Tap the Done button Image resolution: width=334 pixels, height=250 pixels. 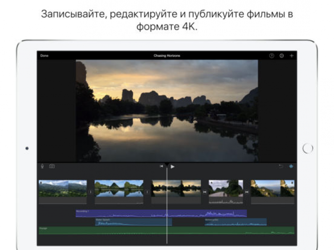tap(44, 56)
